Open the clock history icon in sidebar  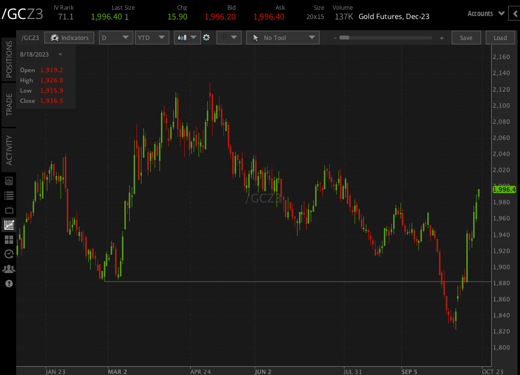[x=9, y=254]
